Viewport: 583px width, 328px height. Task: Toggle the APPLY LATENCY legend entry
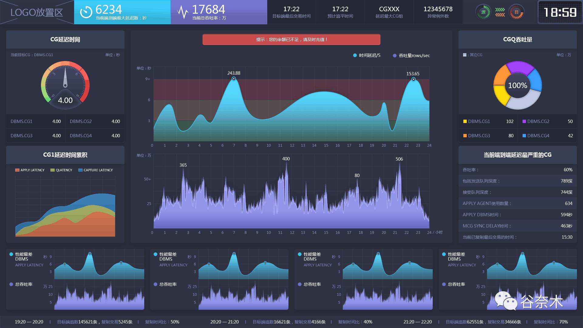(30, 170)
